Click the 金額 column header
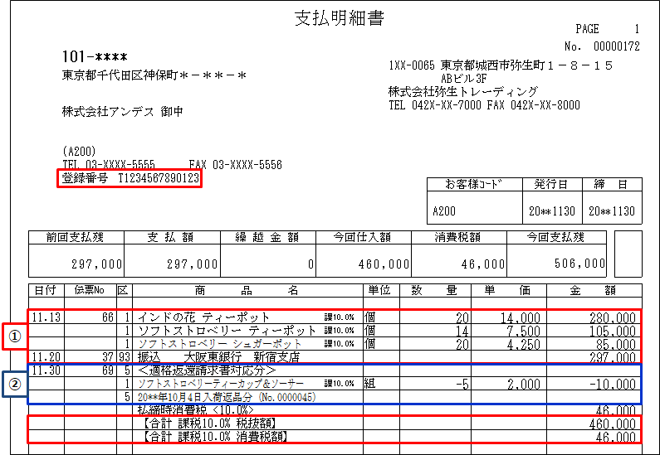 (593, 290)
